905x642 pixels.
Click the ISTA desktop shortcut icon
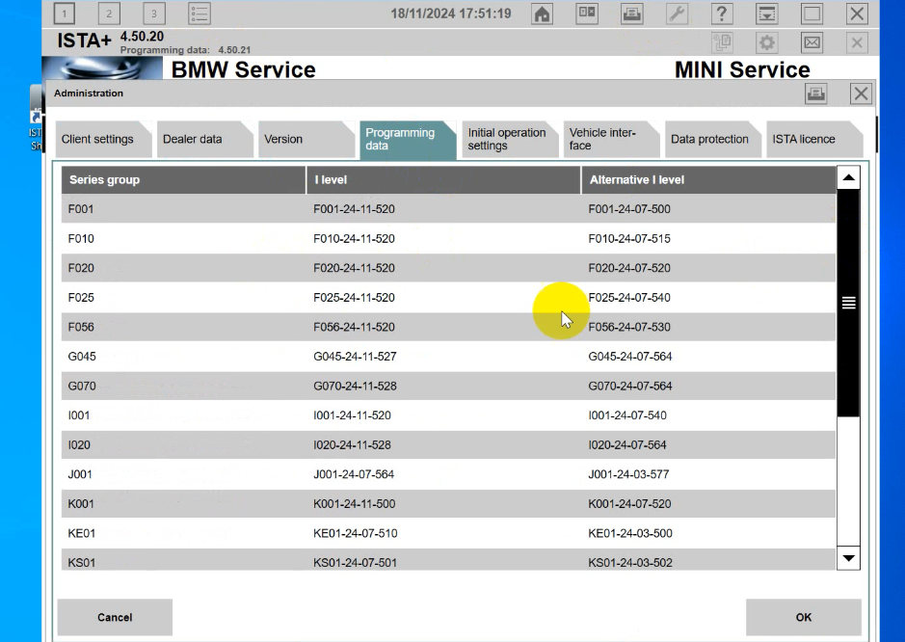[36, 119]
